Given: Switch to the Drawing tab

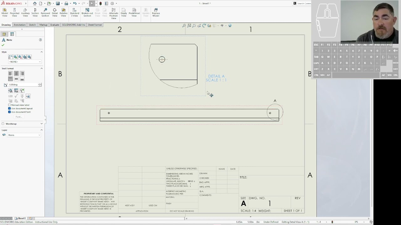Looking at the screenshot, I should click(6, 25).
